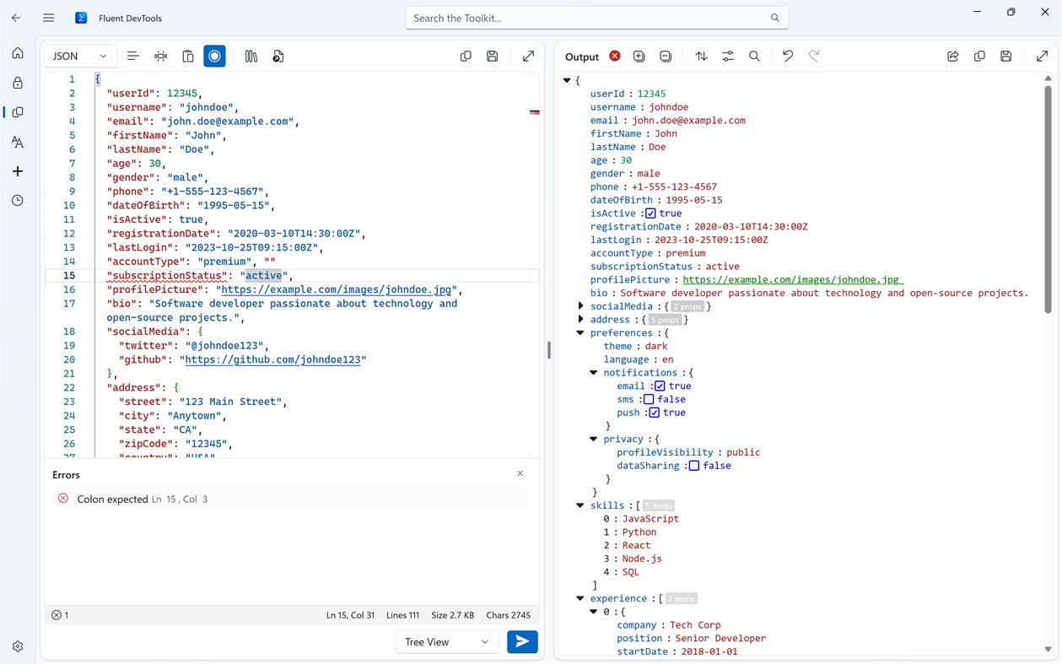Collapse the preferences node
Screen dimensions: 1062x664
point(580,333)
